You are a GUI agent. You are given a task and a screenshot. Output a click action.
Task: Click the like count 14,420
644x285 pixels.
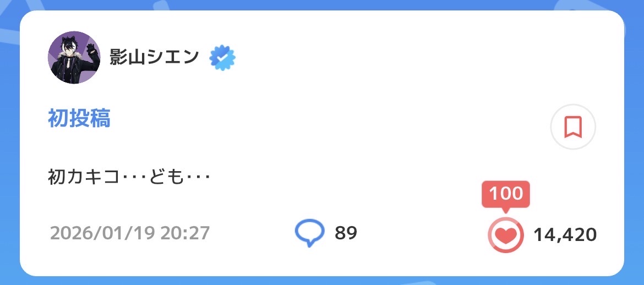point(565,235)
